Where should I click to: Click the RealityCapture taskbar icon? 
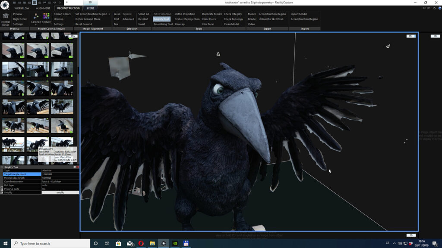point(164,244)
